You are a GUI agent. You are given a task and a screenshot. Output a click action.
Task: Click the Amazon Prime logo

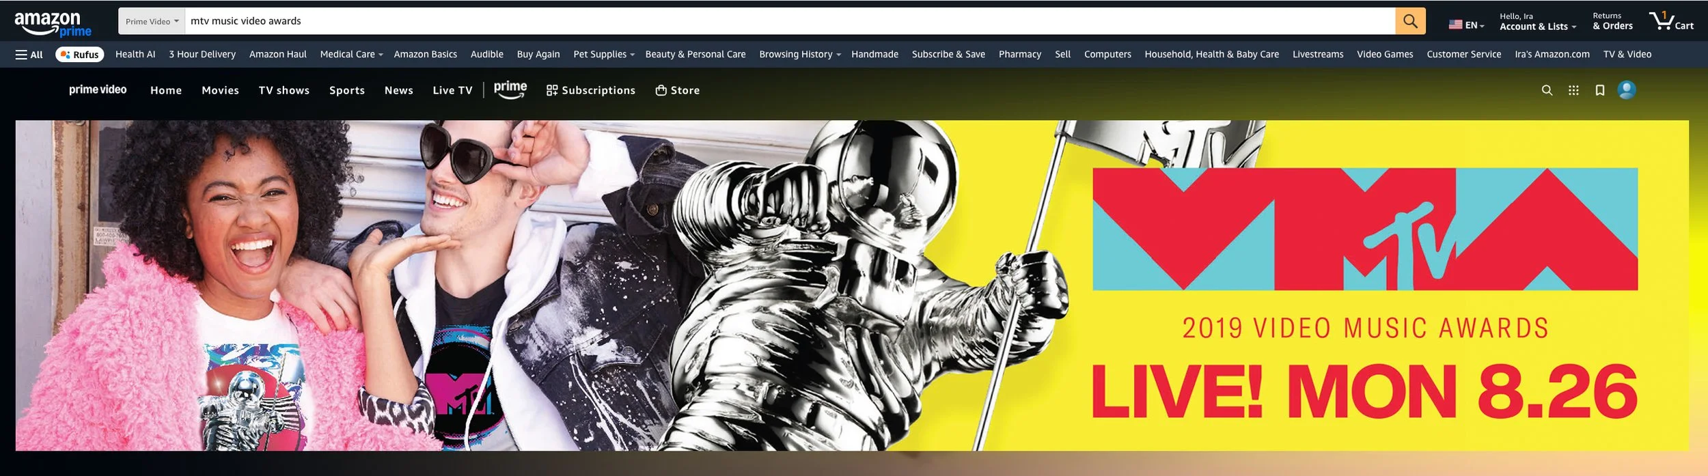53,24
